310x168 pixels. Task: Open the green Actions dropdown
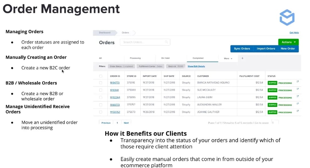pyautogui.click(x=288, y=42)
